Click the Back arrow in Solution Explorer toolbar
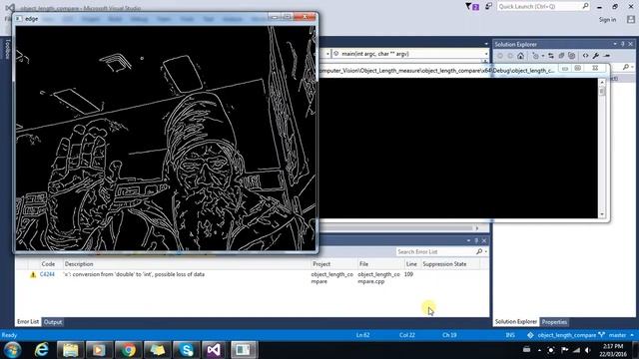 click(500, 56)
